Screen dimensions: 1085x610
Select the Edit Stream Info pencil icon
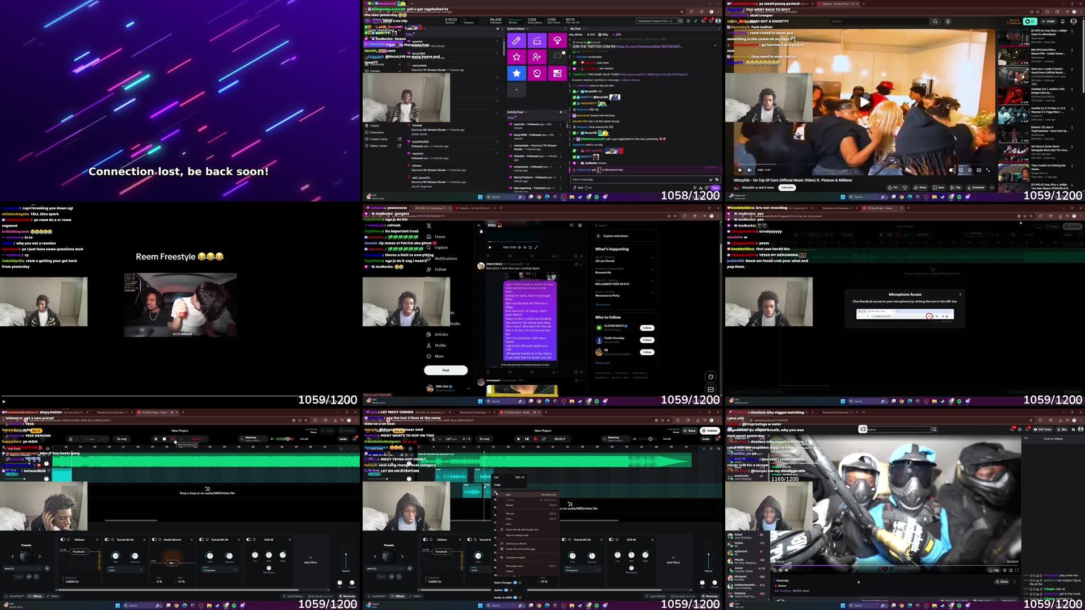516,40
